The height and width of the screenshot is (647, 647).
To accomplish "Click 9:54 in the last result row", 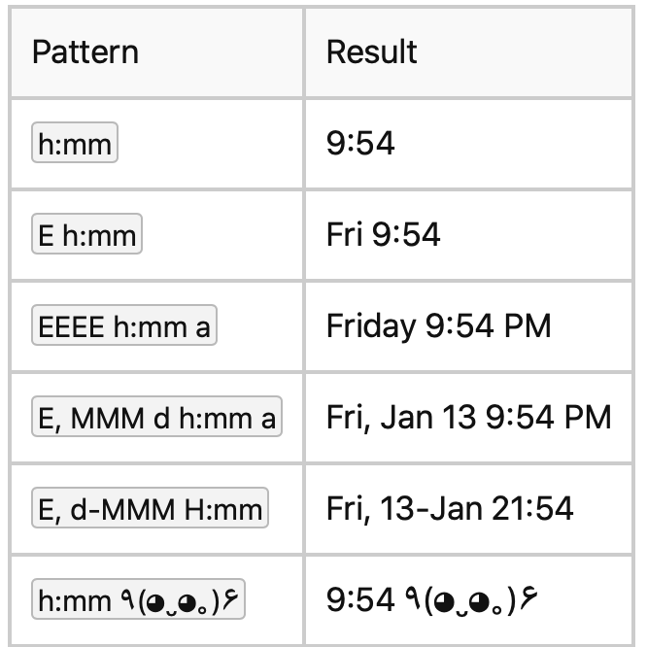I will coord(360,599).
